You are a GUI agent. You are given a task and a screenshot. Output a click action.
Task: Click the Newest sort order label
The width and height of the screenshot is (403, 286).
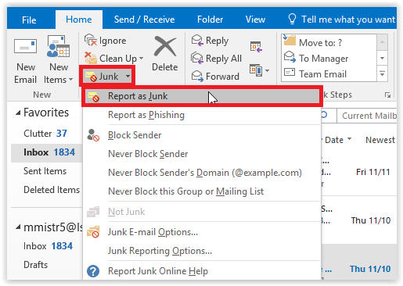click(x=380, y=140)
